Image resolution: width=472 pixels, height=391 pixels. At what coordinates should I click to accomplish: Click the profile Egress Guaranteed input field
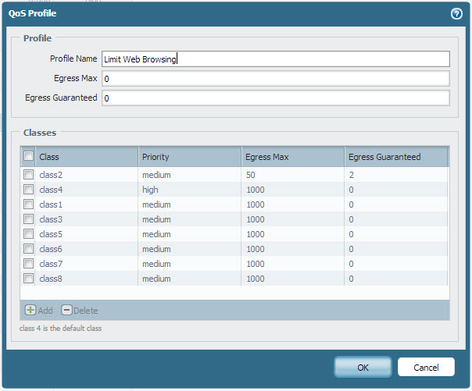pos(275,98)
